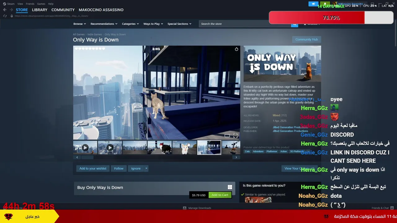Click the Chained Together similar game image
The image size is (397, 223).
258,200
